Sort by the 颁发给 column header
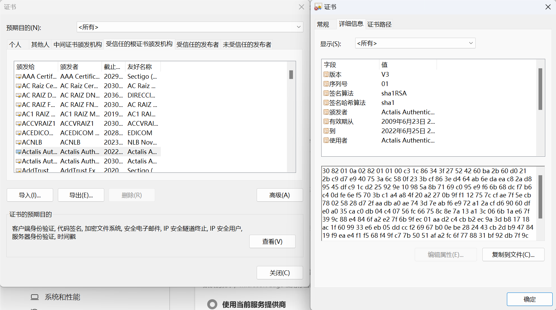 (36, 67)
